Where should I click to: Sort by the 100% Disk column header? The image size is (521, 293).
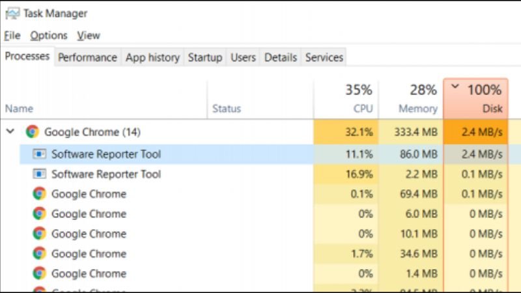point(475,99)
